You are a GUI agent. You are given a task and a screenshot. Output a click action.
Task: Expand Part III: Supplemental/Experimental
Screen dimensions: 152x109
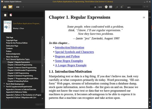tap(4, 86)
